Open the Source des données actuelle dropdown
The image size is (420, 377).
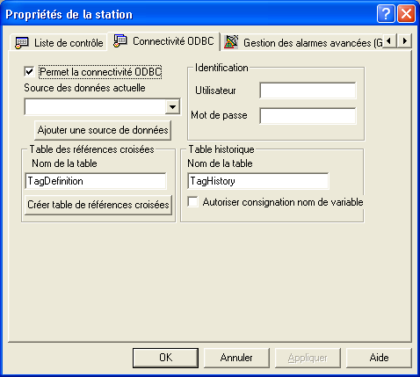click(172, 106)
